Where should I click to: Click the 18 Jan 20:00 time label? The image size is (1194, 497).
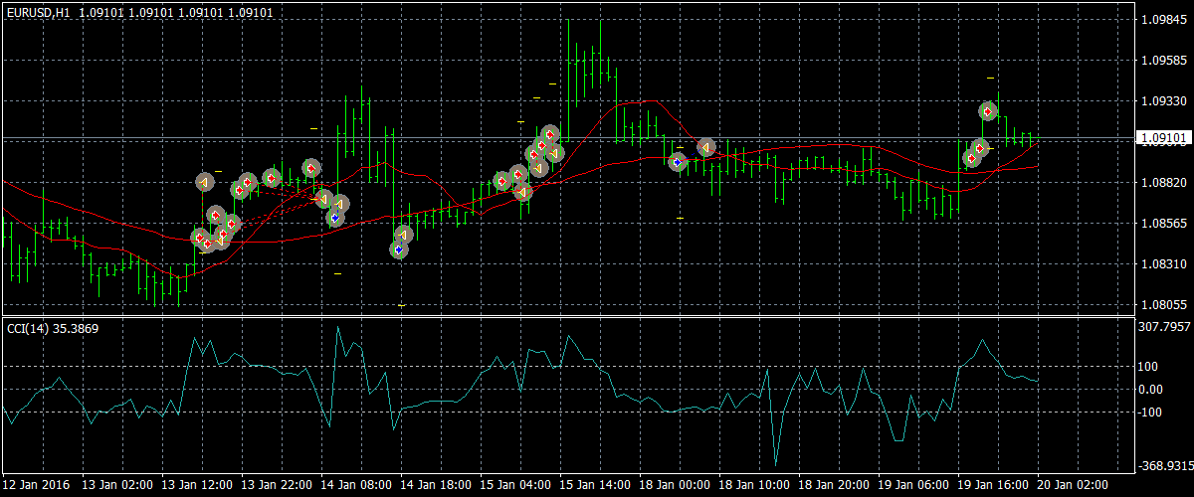(834, 484)
